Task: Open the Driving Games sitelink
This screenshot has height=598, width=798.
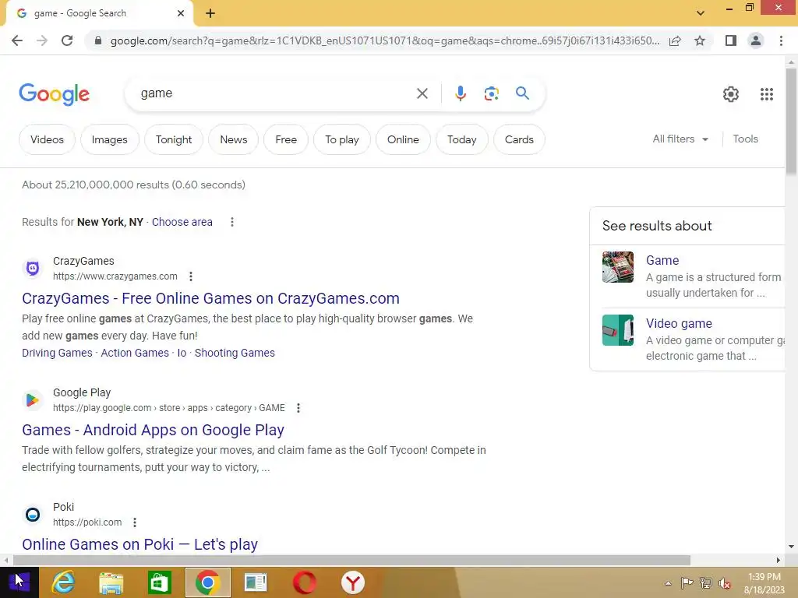Action: (57, 353)
